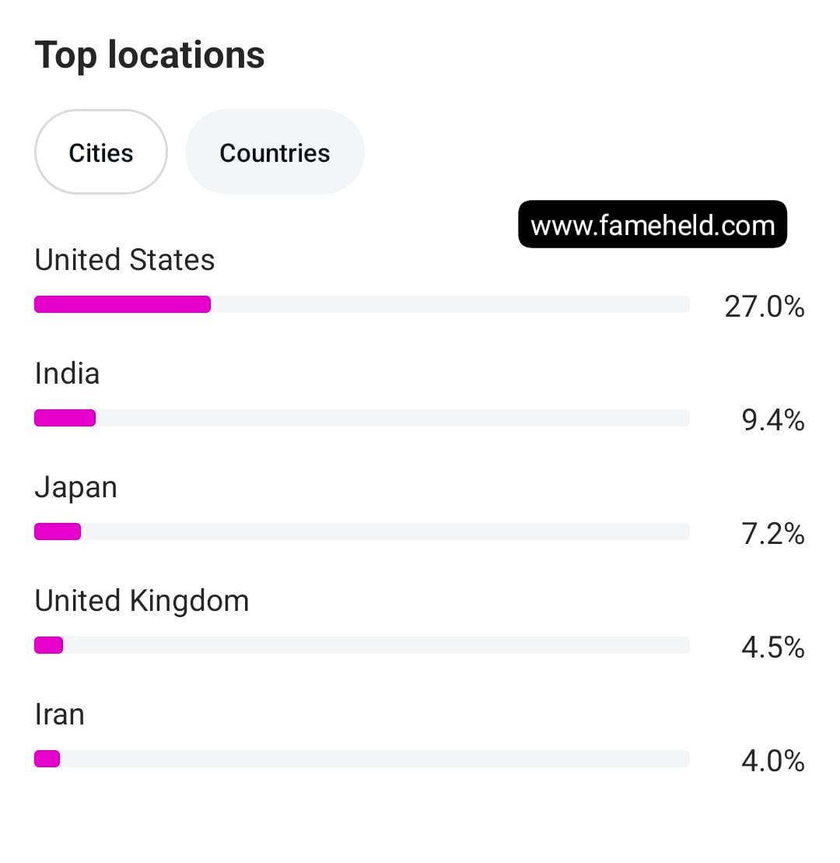Select the India country label
Screen dimensions: 840x863
click(68, 374)
